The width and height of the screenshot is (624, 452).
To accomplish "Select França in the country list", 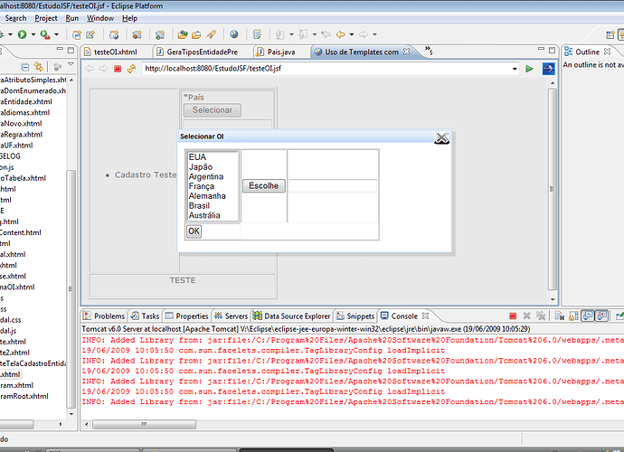I will coord(202,186).
